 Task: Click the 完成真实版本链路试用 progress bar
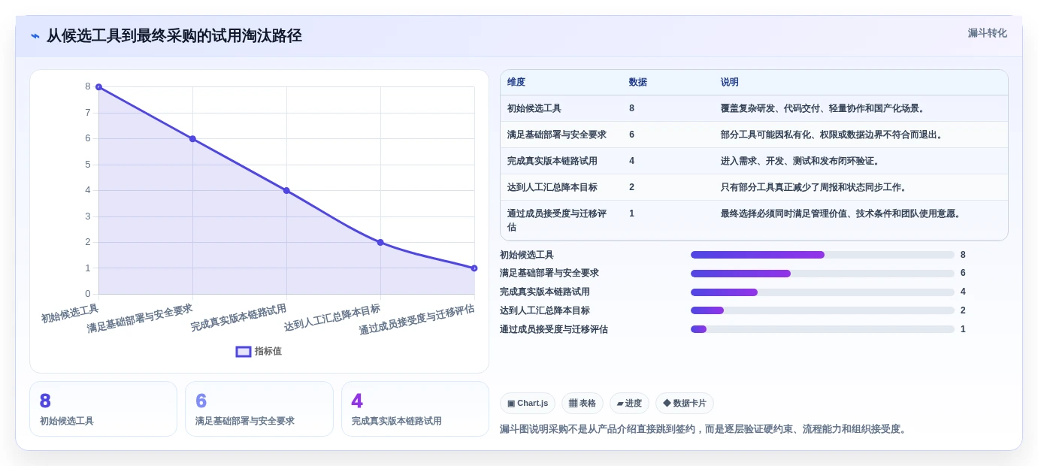coord(822,292)
